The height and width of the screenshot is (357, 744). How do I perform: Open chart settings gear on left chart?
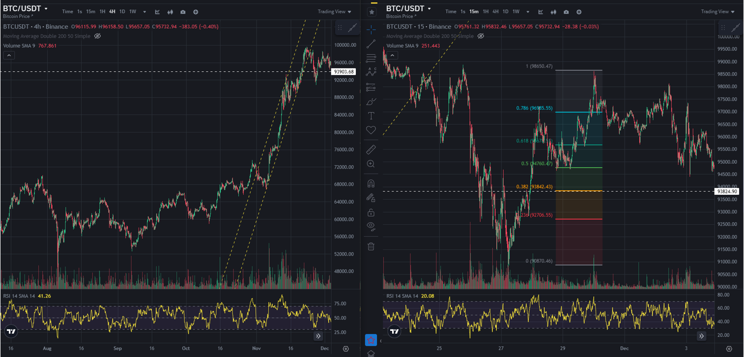[346, 349]
